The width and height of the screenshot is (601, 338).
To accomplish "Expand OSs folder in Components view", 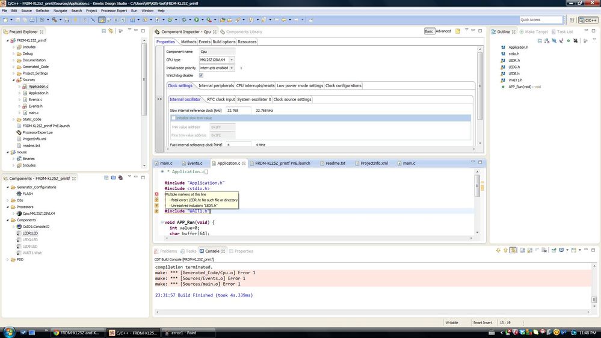I will (8, 200).
